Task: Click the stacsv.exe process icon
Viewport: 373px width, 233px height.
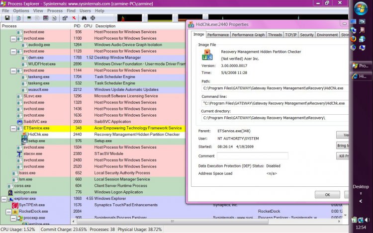Action: click(19, 154)
